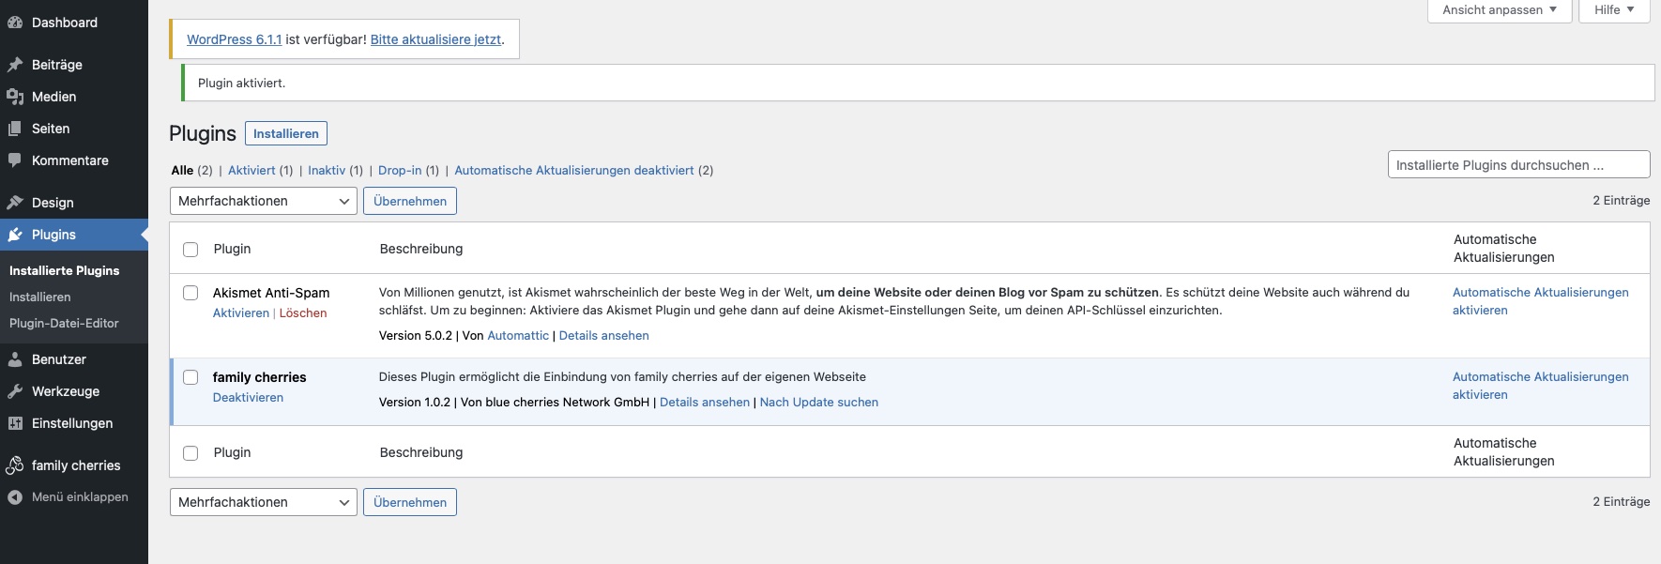Open the Hilfe dropdown tab

pos(1613,10)
